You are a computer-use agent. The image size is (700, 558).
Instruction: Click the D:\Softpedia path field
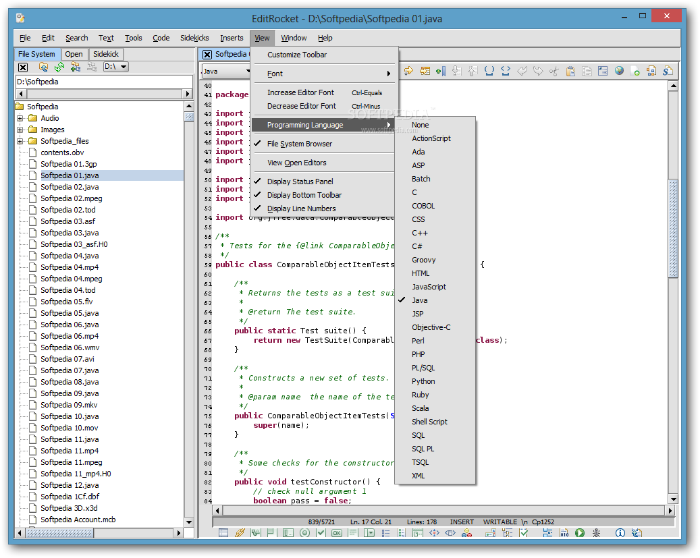click(x=104, y=82)
